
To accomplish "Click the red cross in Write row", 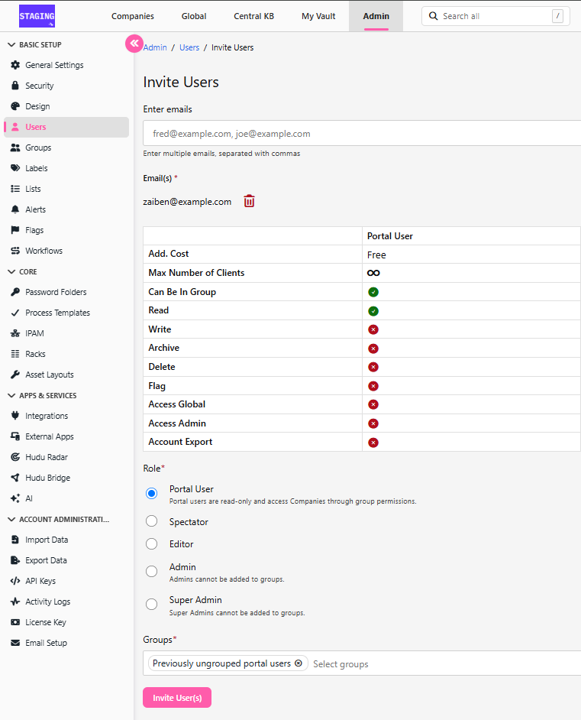I will point(373,329).
